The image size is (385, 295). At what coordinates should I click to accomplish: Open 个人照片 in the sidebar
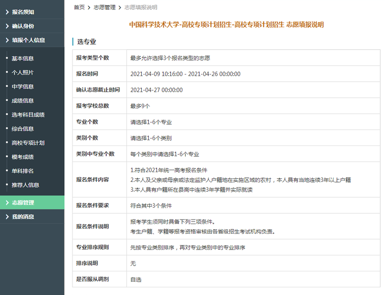click(x=23, y=72)
